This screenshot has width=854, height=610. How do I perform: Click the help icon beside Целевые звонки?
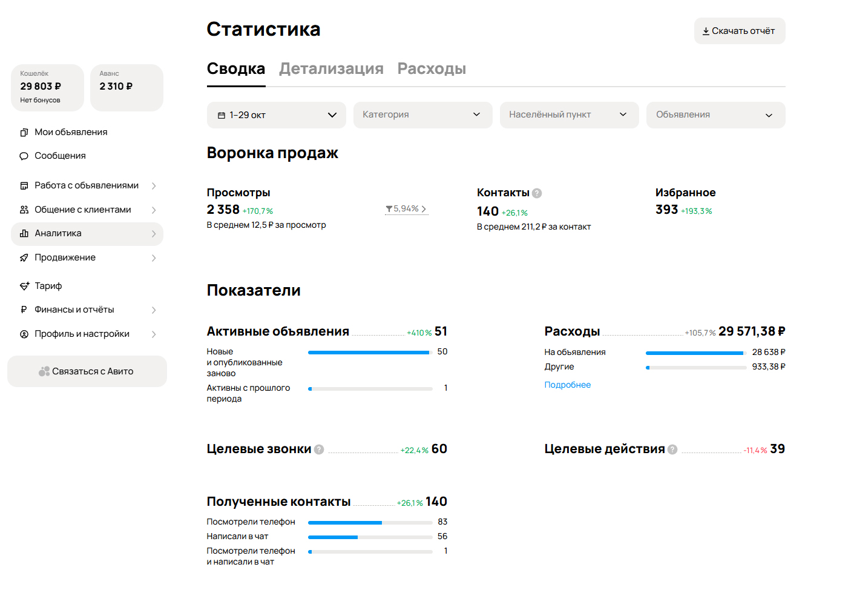319,449
